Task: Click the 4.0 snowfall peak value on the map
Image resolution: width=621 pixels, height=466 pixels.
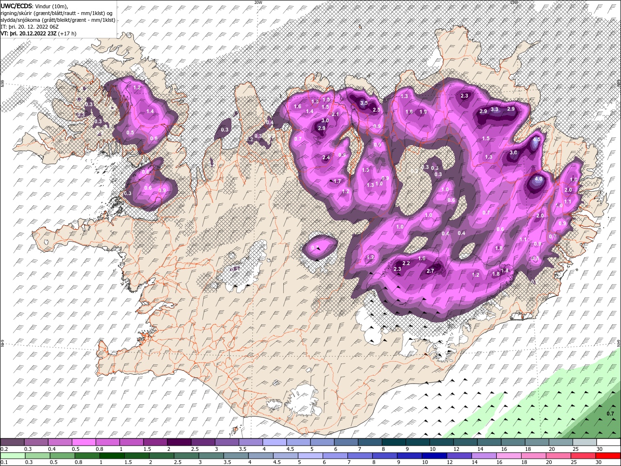Action: click(538, 179)
